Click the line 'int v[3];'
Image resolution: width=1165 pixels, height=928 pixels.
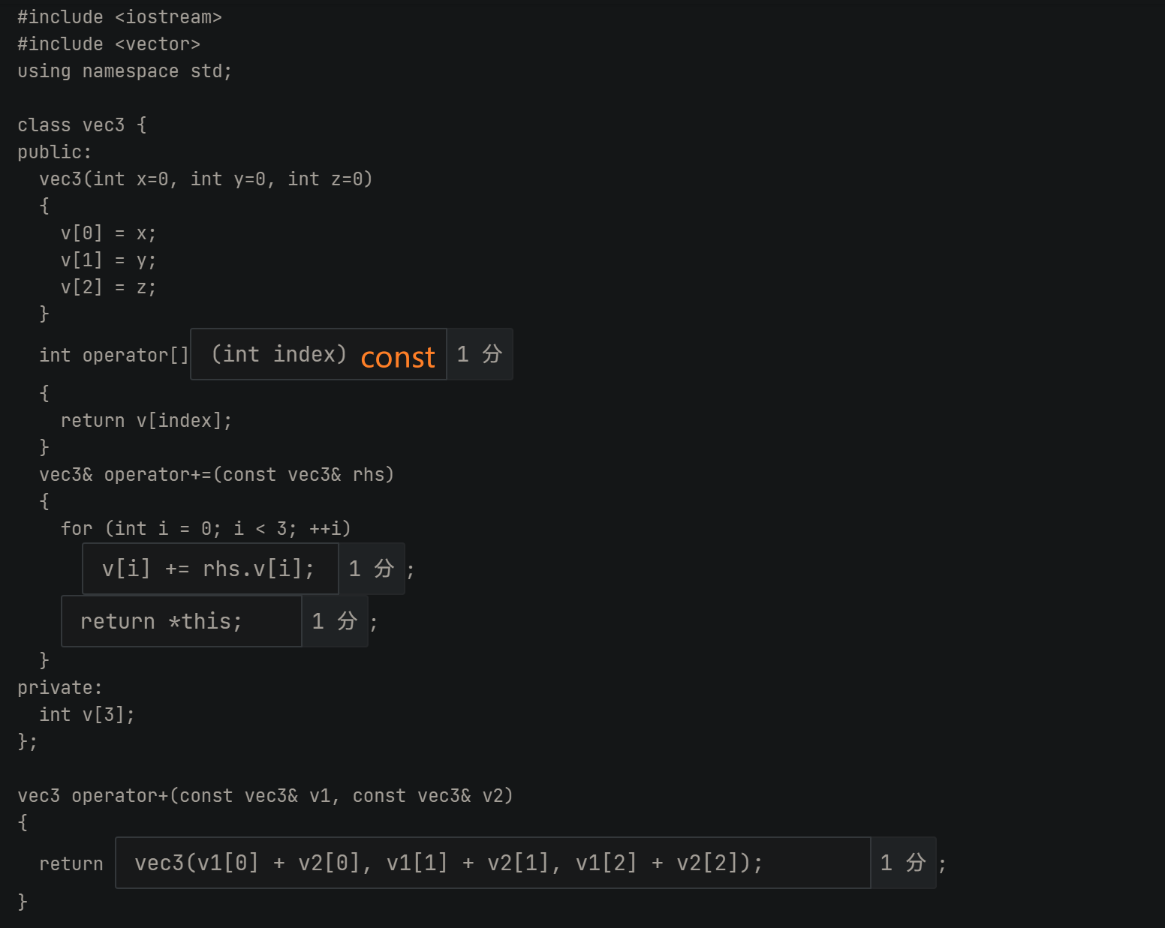pos(87,715)
